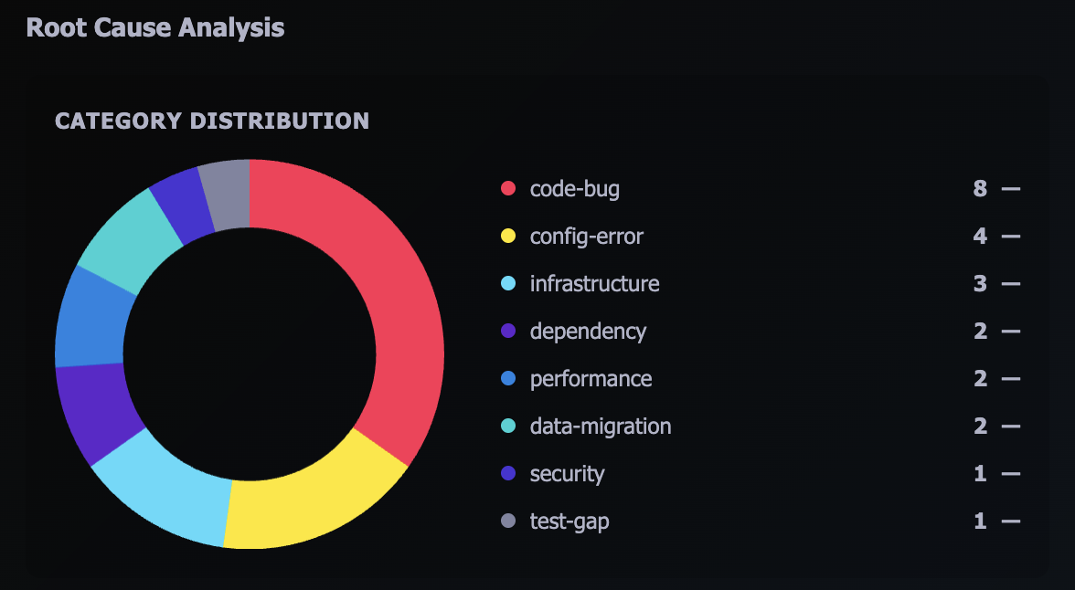Viewport: 1075px width, 590px height.
Task: Click the Category Distribution heading
Action: coord(212,121)
